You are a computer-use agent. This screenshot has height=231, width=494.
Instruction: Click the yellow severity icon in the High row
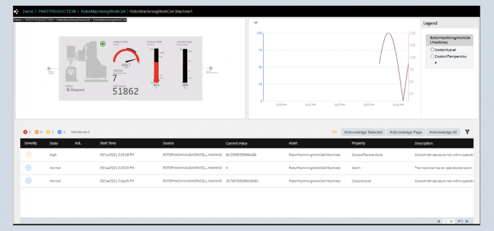click(28, 155)
